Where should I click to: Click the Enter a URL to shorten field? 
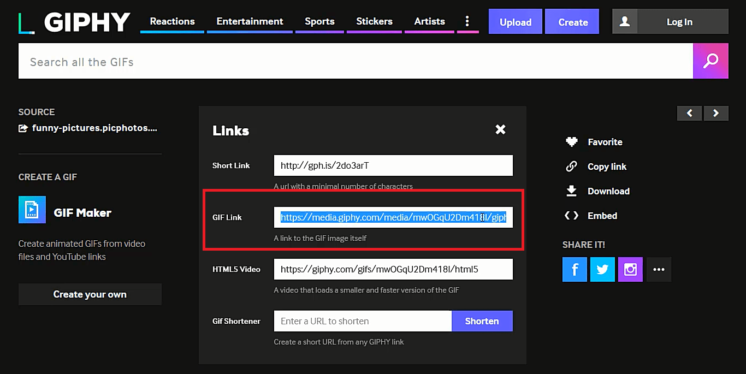(x=363, y=321)
